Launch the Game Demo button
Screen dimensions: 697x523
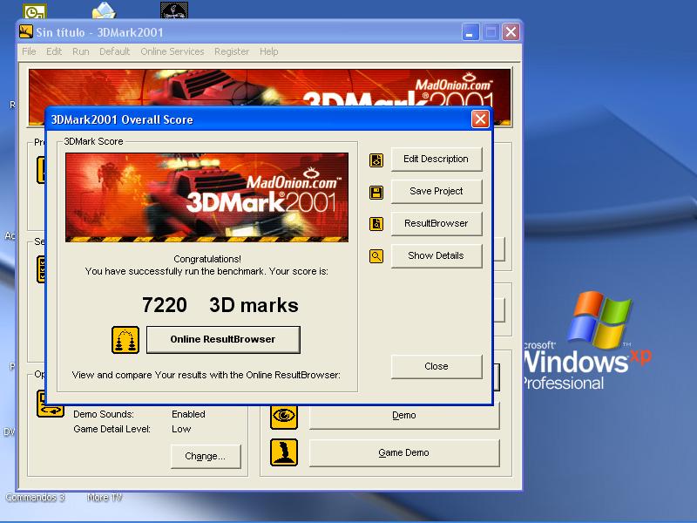point(404,452)
